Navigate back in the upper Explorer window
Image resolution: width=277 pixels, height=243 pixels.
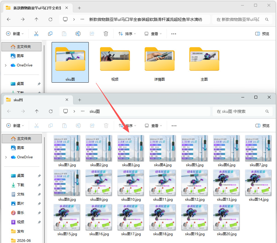point(9,19)
